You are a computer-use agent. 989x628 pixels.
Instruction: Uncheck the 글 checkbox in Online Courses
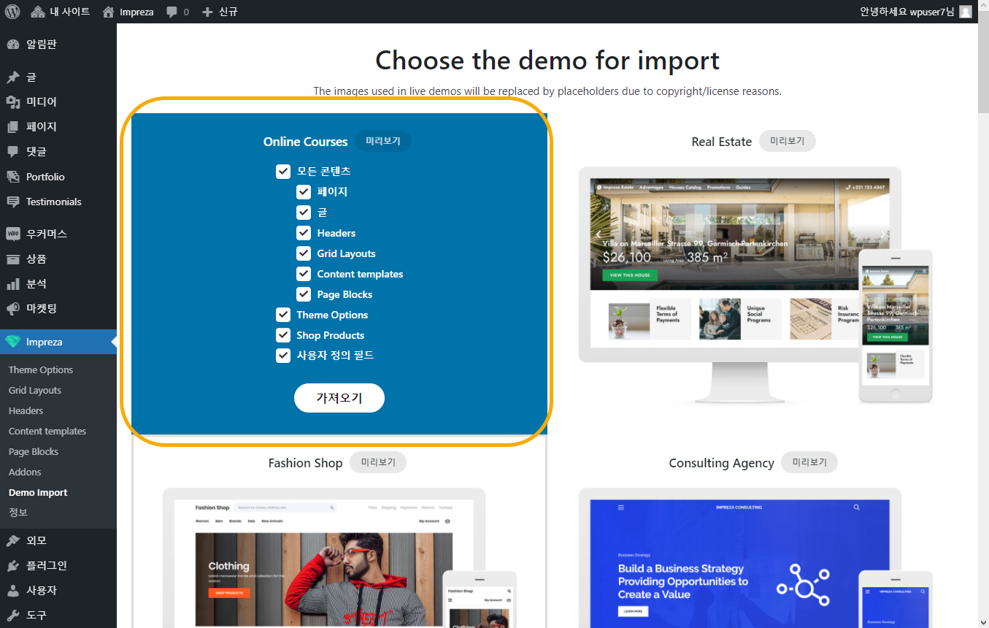(x=304, y=212)
